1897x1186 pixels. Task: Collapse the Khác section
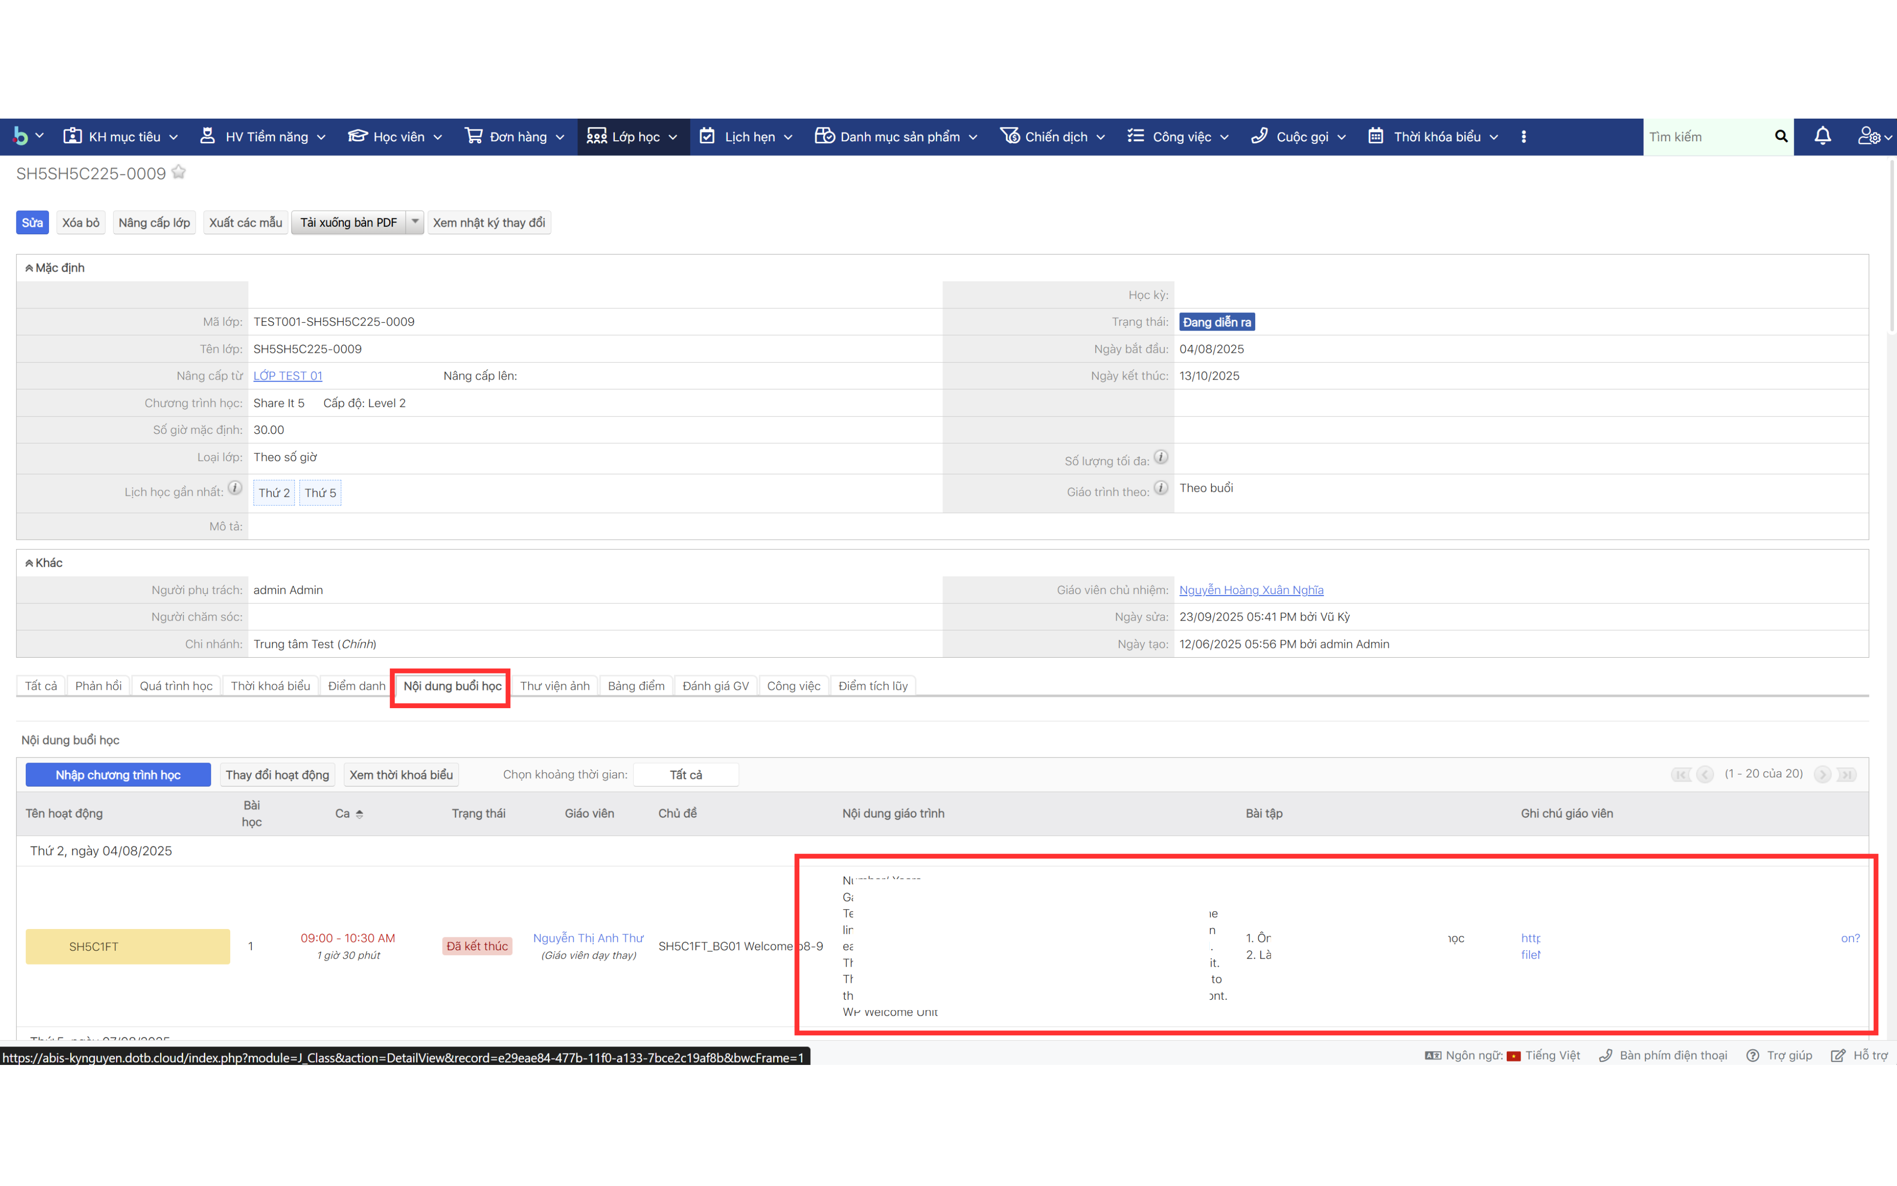point(29,563)
